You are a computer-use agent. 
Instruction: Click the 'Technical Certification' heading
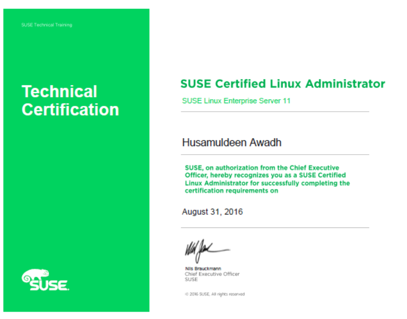coord(70,101)
